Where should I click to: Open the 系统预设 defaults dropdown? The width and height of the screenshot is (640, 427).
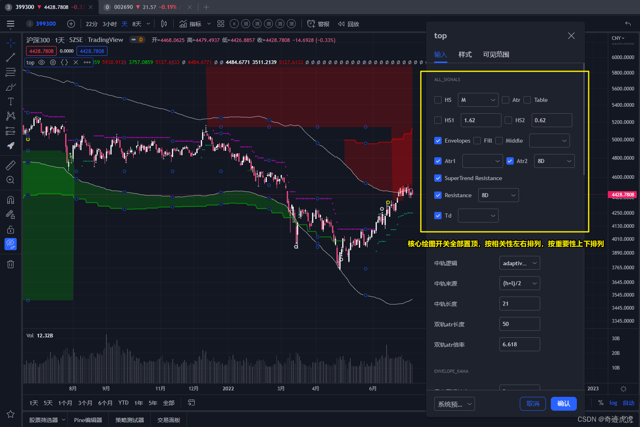(x=455, y=404)
